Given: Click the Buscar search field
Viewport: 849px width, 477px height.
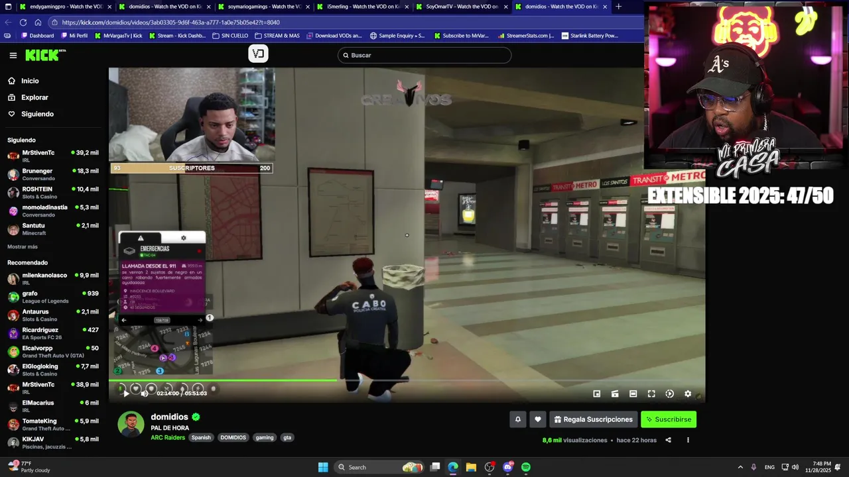Looking at the screenshot, I should click(x=424, y=55).
